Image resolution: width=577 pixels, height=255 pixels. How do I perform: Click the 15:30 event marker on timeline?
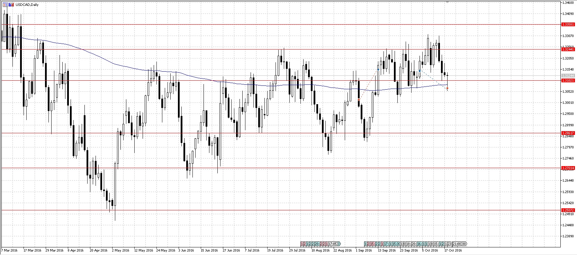396,244
